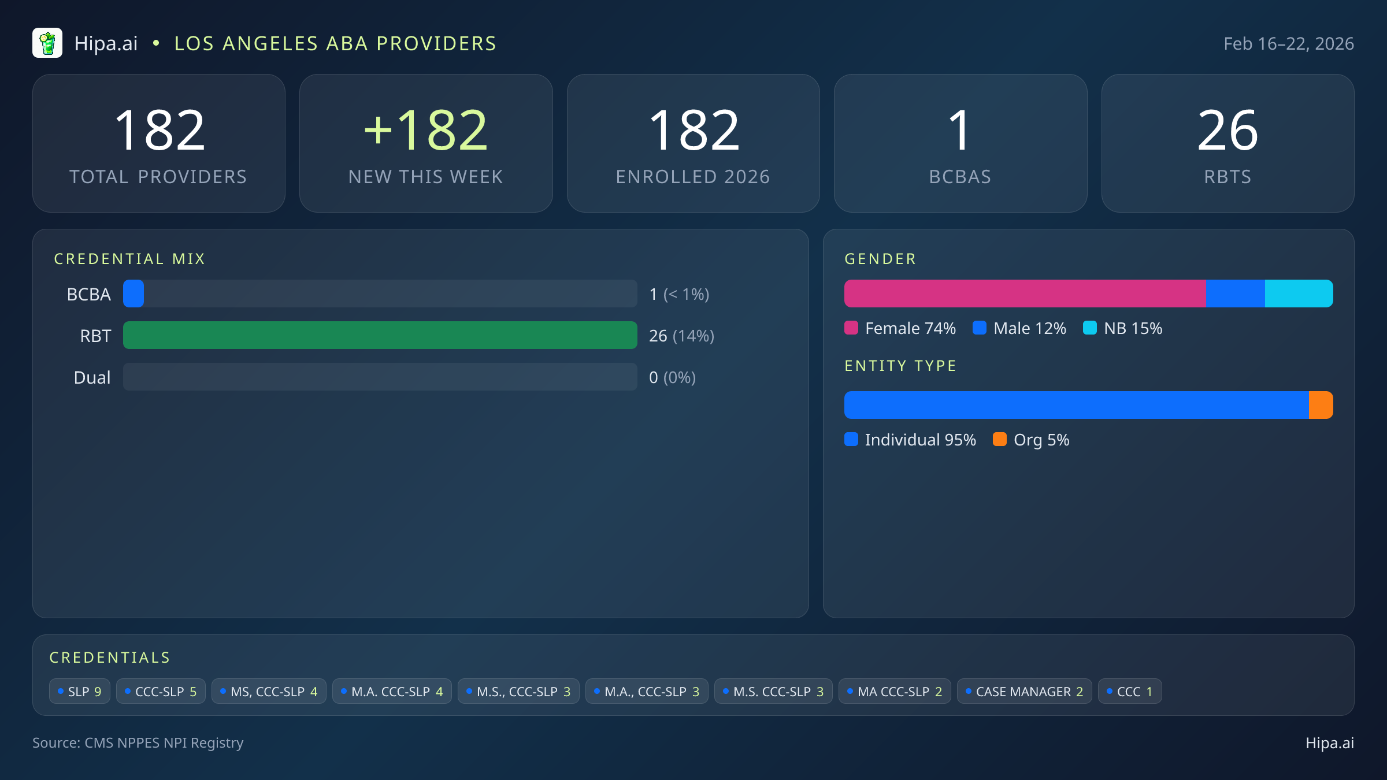Image resolution: width=1387 pixels, height=780 pixels.
Task: Click the green RBT bar in Credential Mix
Action: [380, 335]
